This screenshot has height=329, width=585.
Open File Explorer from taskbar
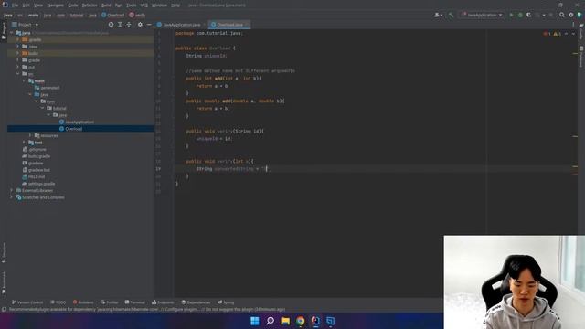[x=285, y=321]
